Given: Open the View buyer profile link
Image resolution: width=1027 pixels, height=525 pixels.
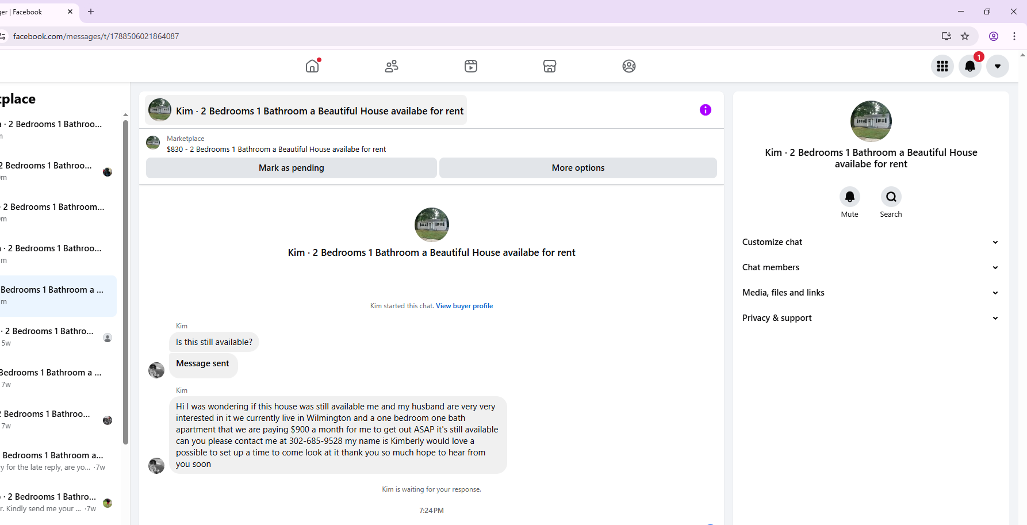Looking at the screenshot, I should [464, 306].
